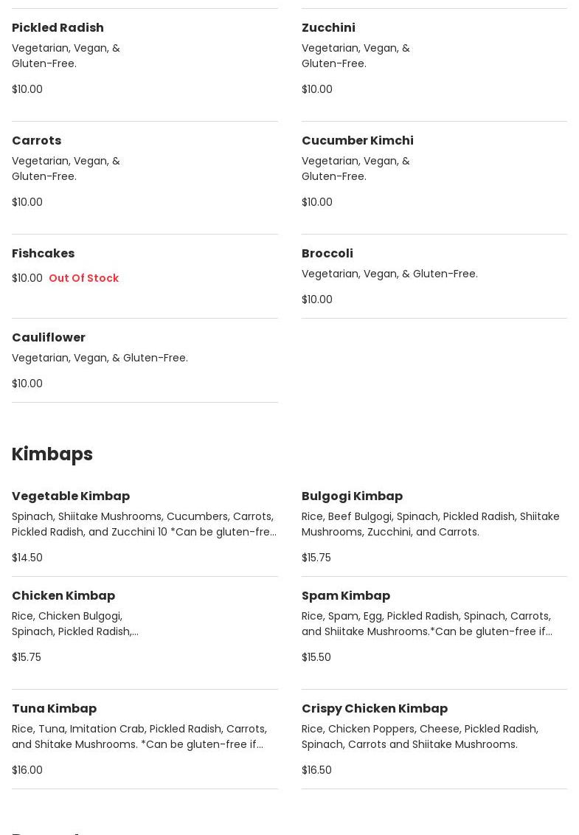Select the Zucchini side dish
The width and height of the screenshot is (579, 835).
click(x=328, y=28)
